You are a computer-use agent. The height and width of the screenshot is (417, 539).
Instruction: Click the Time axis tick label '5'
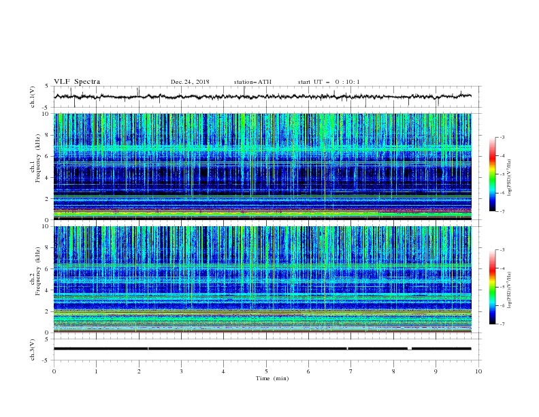click(x=266, y=371)
